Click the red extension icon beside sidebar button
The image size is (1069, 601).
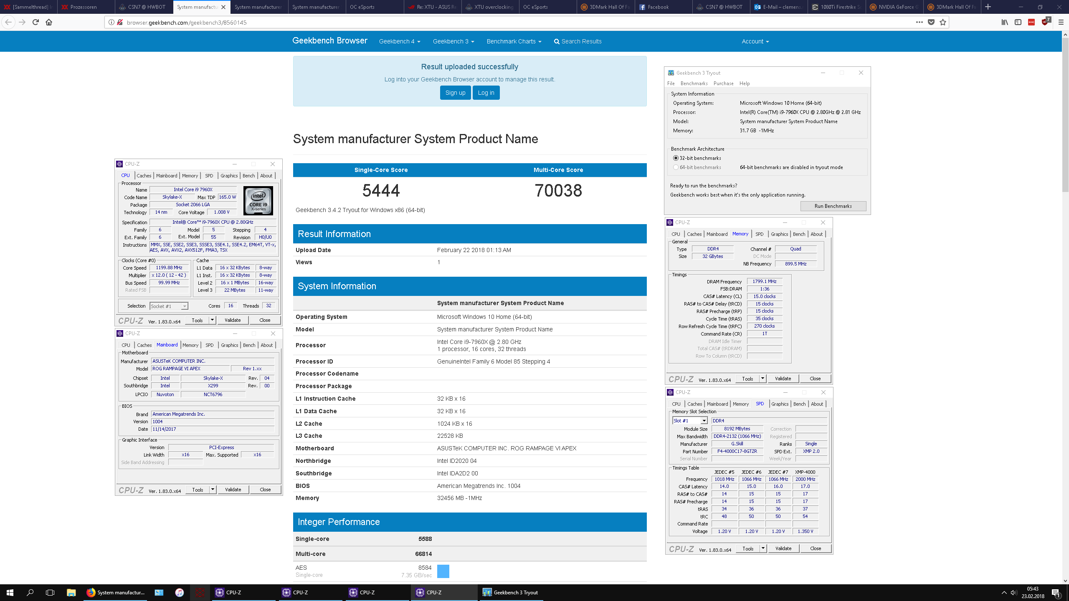tap(1031, 22)
